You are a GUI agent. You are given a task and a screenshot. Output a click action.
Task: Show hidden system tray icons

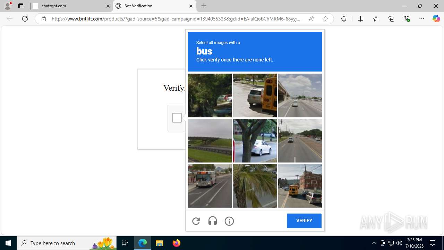click(x=374, y=243)
